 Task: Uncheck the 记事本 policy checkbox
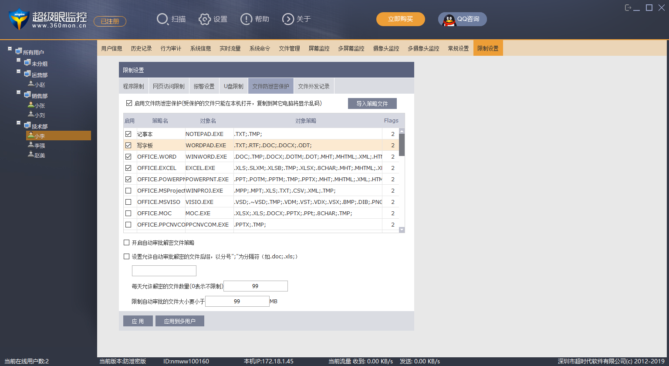(x=128, y=134)
